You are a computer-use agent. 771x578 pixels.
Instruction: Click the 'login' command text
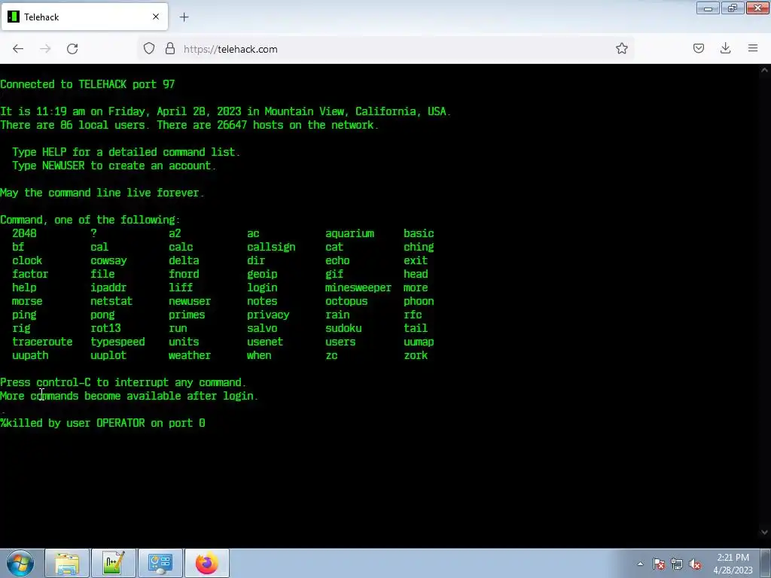pos(262,288)
